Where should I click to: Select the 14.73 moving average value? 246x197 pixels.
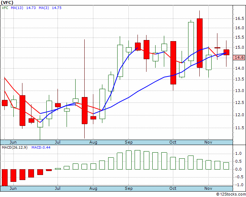(31, 8)
